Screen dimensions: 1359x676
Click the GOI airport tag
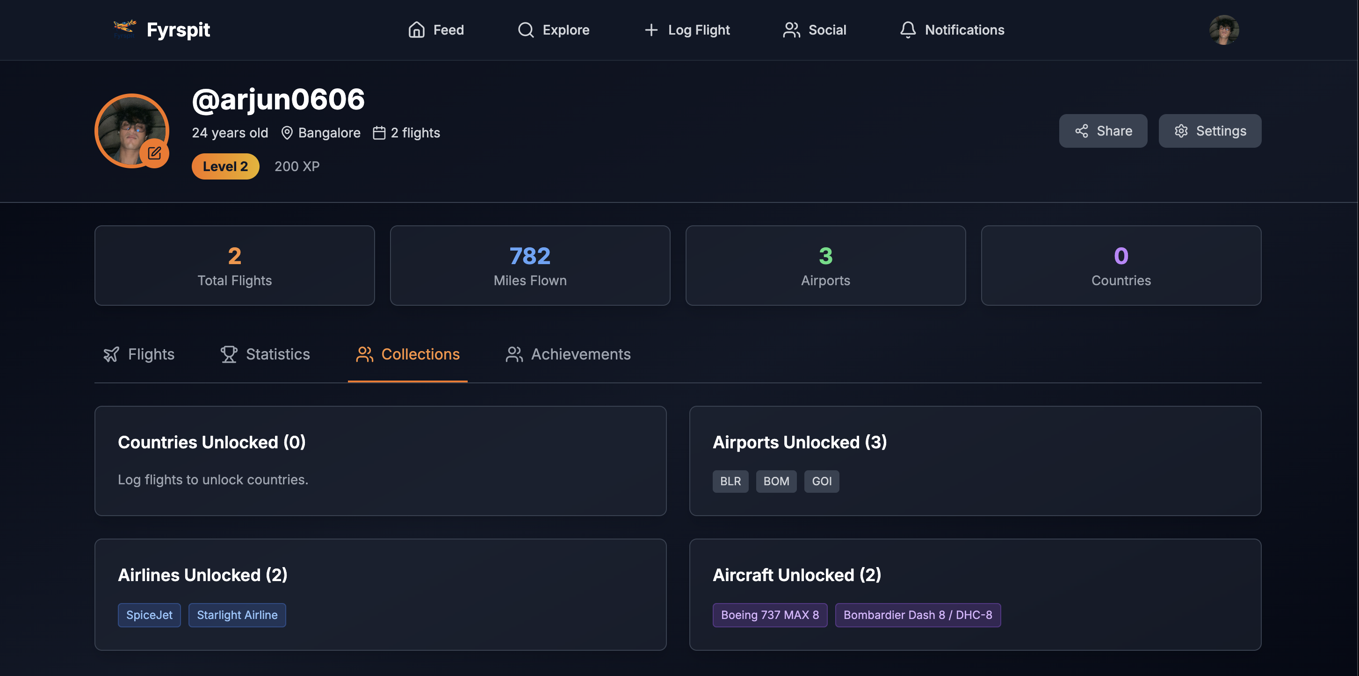[x=821, y=482]
